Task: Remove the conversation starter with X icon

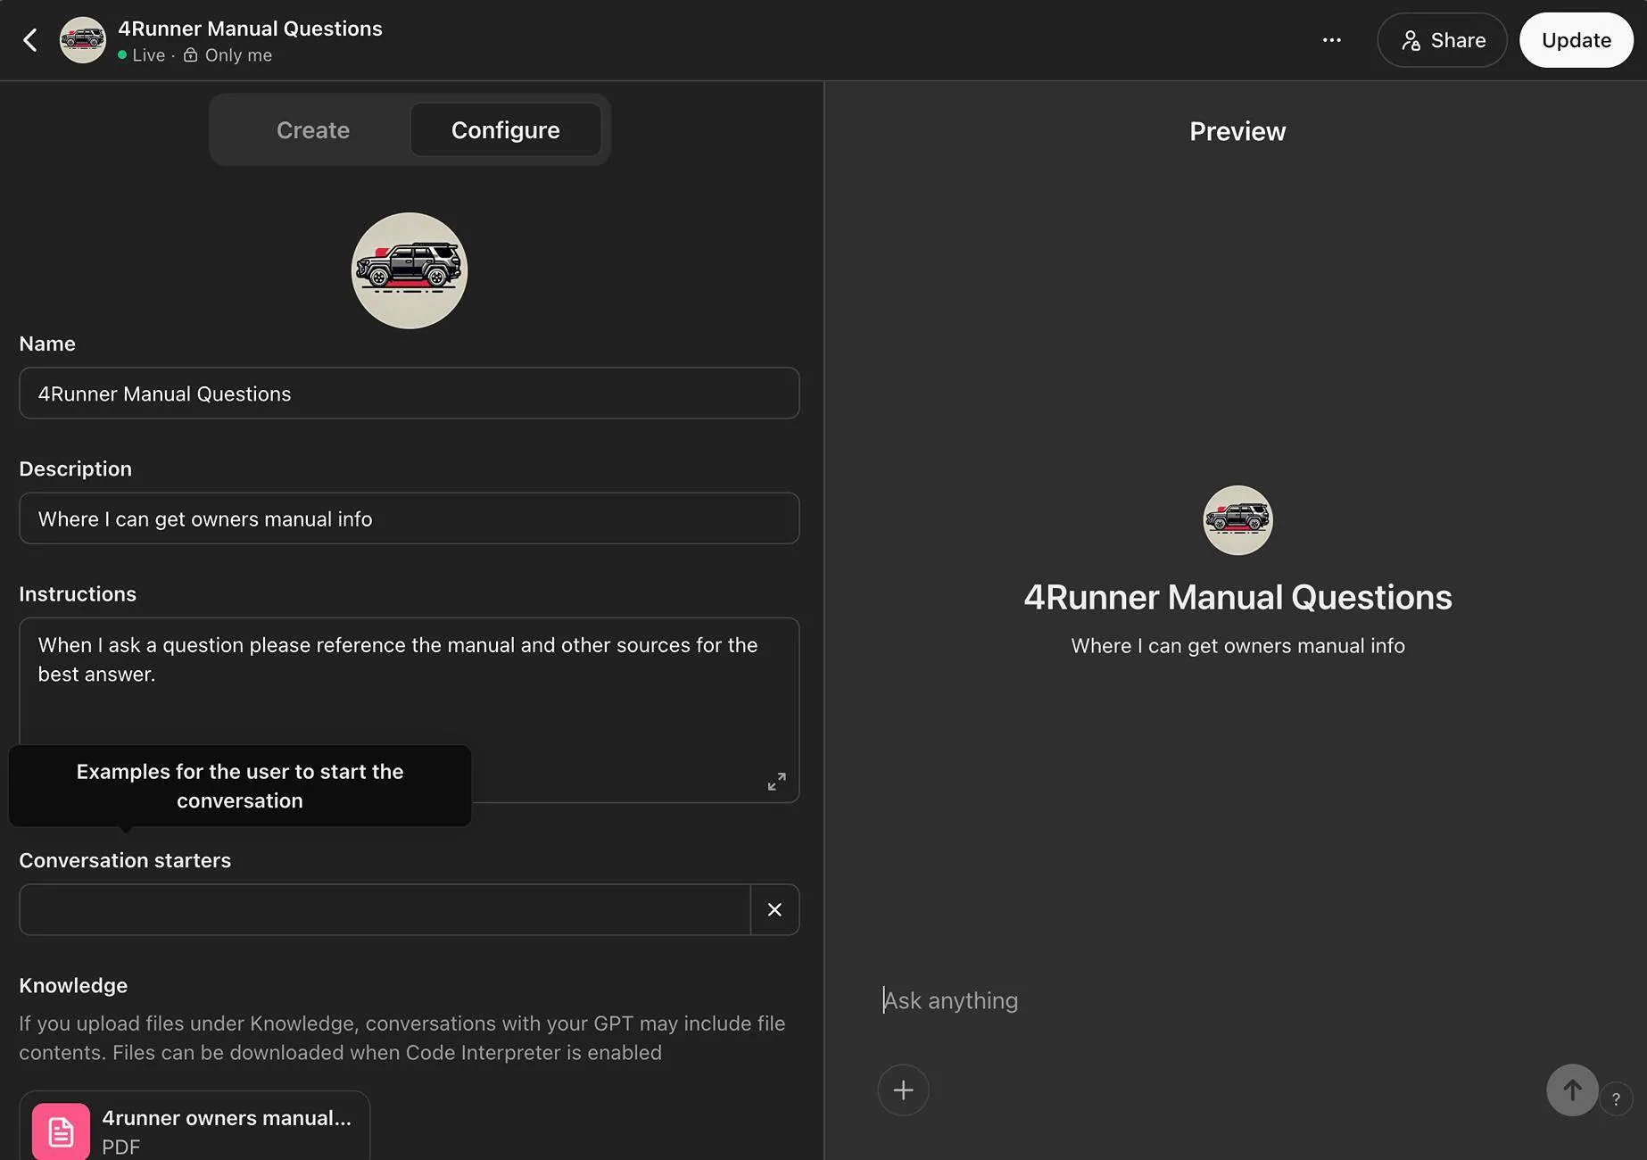Action: pos(774,910)
